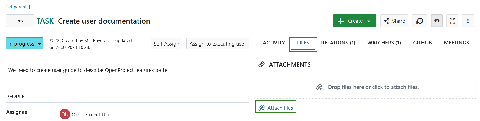Click the drop files attachment area

click(x=367, y=87)
